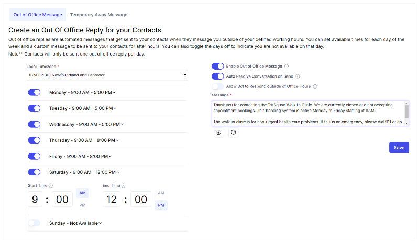This screenshot has height=242, width=419.
Task: Select the Out of Office Message tab
Action: coord(38,15)
